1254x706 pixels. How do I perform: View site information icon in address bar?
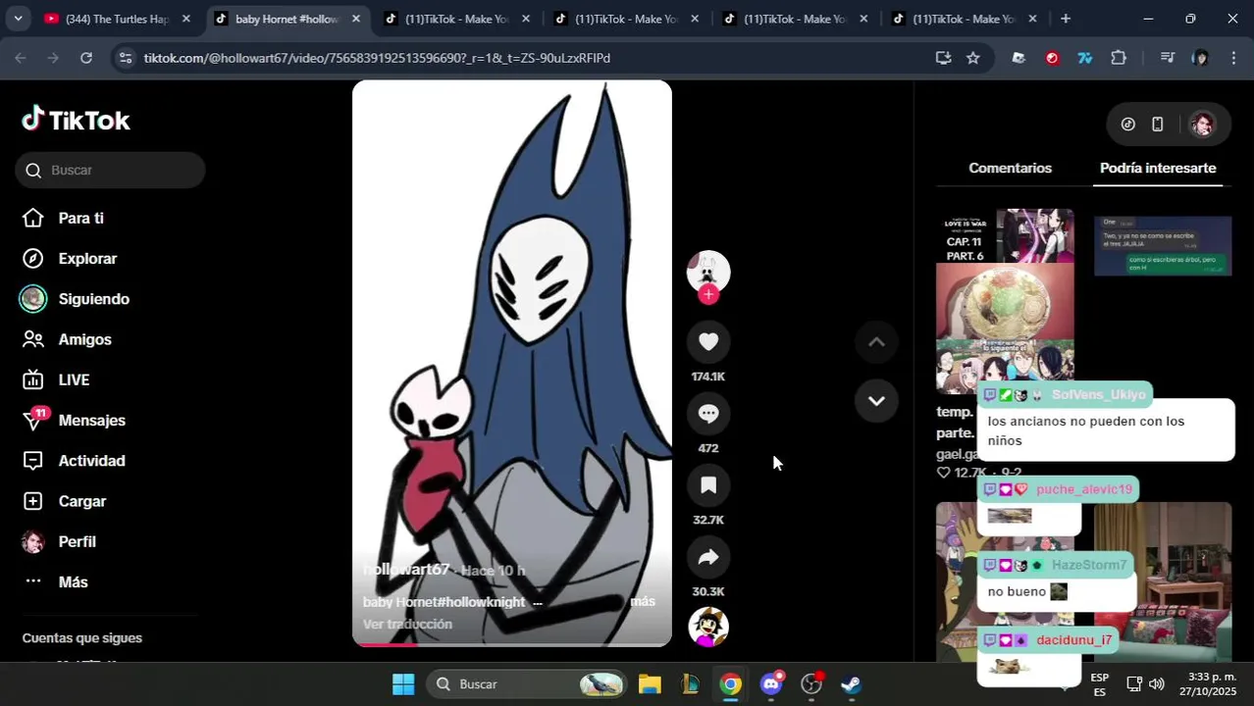(125, 58)
